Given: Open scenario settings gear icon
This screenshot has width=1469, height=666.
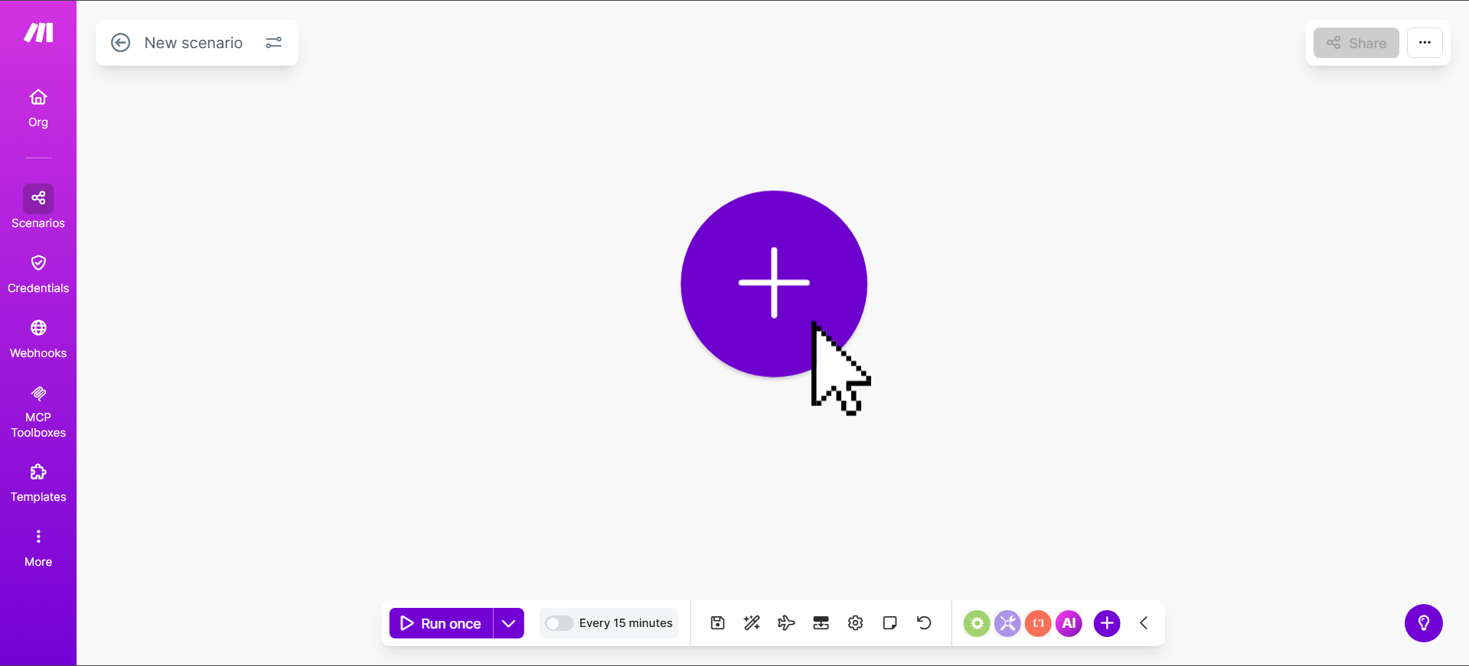Looking at the screenshot, I should (x=855, y=623).
